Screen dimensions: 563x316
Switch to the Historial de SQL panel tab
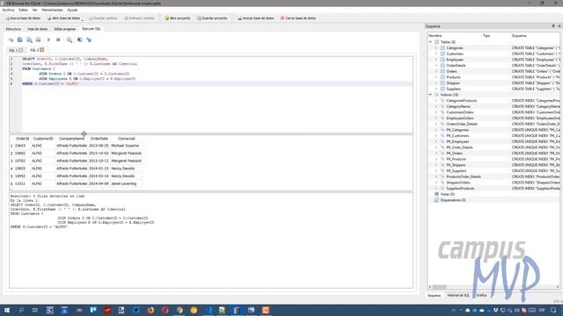(458, 295)
